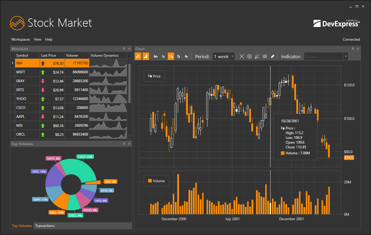
Task: Select the crossed lines drawing tool
Action: point(242,56)
